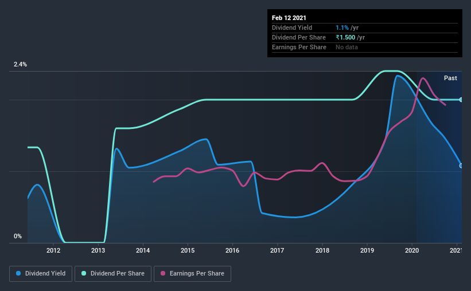
Task: Click the 2012 x-axis label
Action: point(53,250)
